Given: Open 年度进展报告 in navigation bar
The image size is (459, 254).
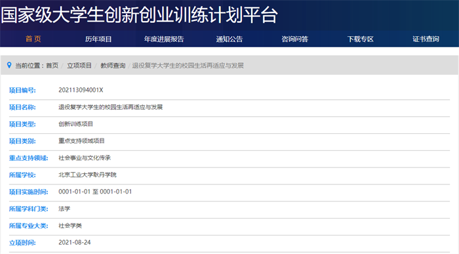Looking at the screenshot, I should pos(164,39).
